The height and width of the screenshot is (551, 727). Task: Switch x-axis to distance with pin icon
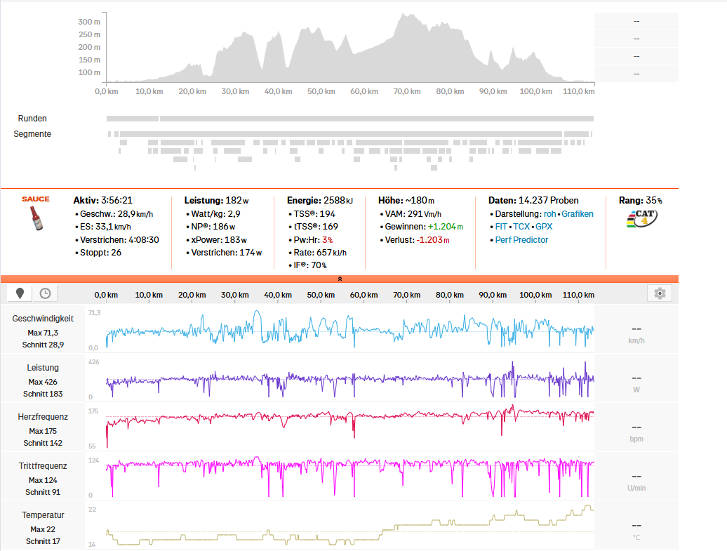point(20,293)
